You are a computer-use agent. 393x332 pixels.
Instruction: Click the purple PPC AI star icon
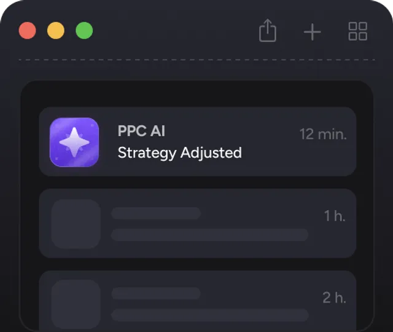tap(74, 142)
